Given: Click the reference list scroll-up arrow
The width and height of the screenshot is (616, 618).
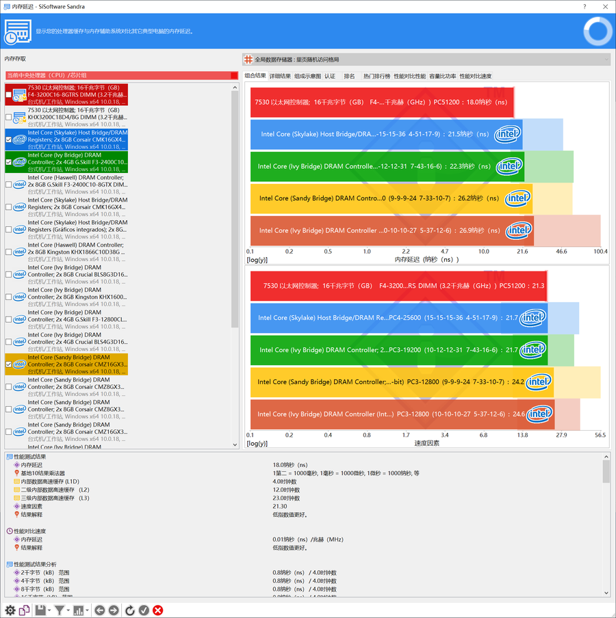Looking at the screenshot, I should pyautogui.click(x=235, y=87).
